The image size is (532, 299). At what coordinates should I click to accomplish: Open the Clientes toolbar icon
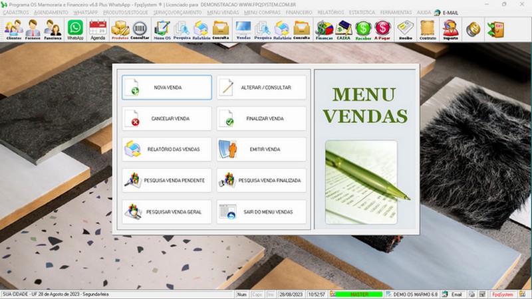coord(13,29)
